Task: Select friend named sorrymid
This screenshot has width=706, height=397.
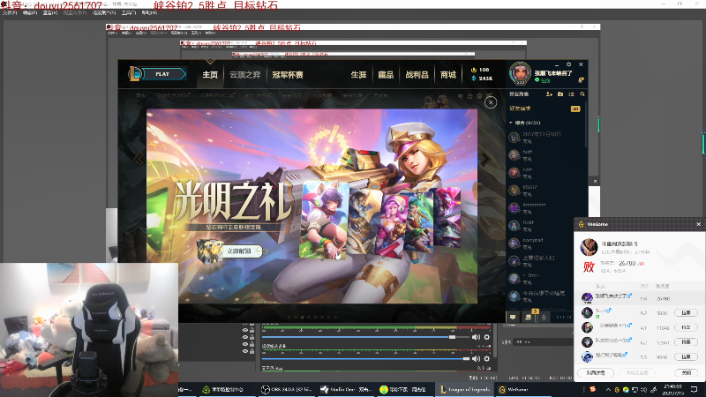Action: (545, 243)
